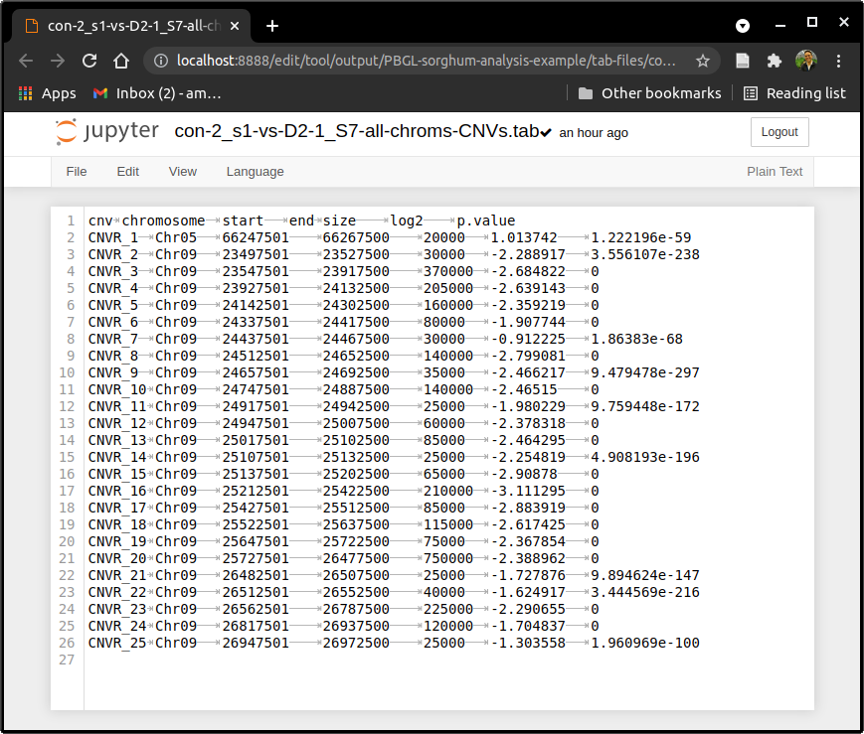
Task: Open a new browser tab
Action: (272, 26)
